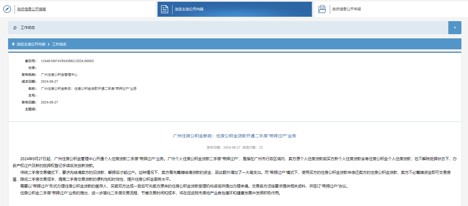468x206 pixels.
Task: Open 工作动态 in the breadcrumb trail
Action: coord(59,44)
